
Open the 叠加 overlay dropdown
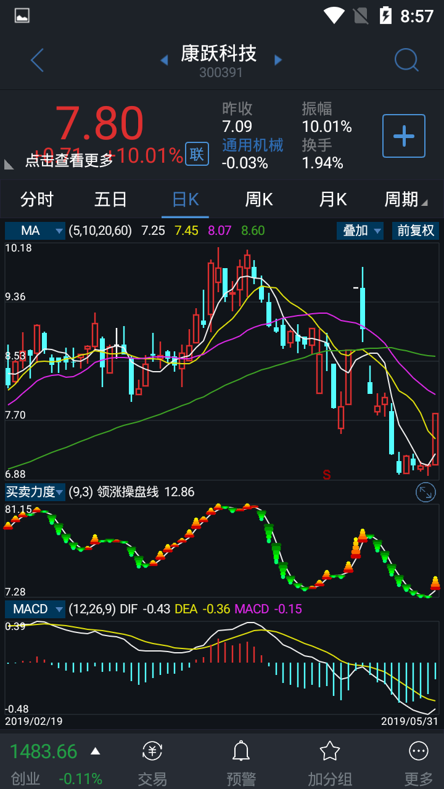point(360,231)
